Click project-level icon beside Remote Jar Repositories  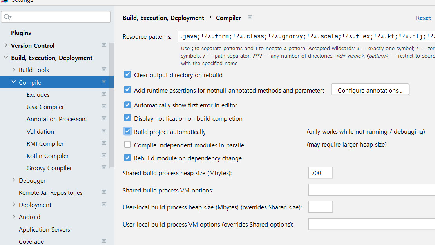pyautogui.click(x=104, y=192)
